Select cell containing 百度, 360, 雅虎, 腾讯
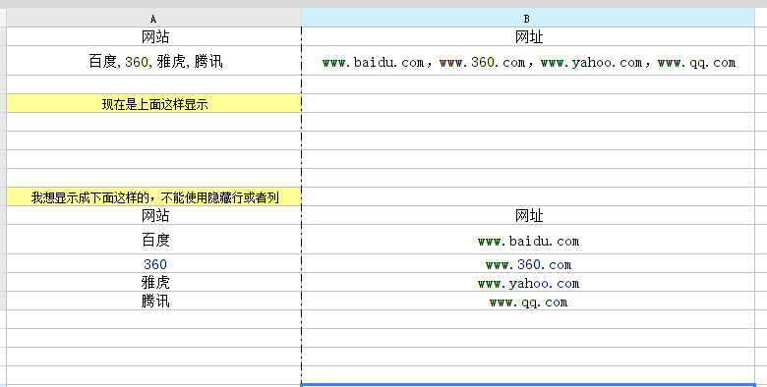Screen dimensions: 767x387 153,61
